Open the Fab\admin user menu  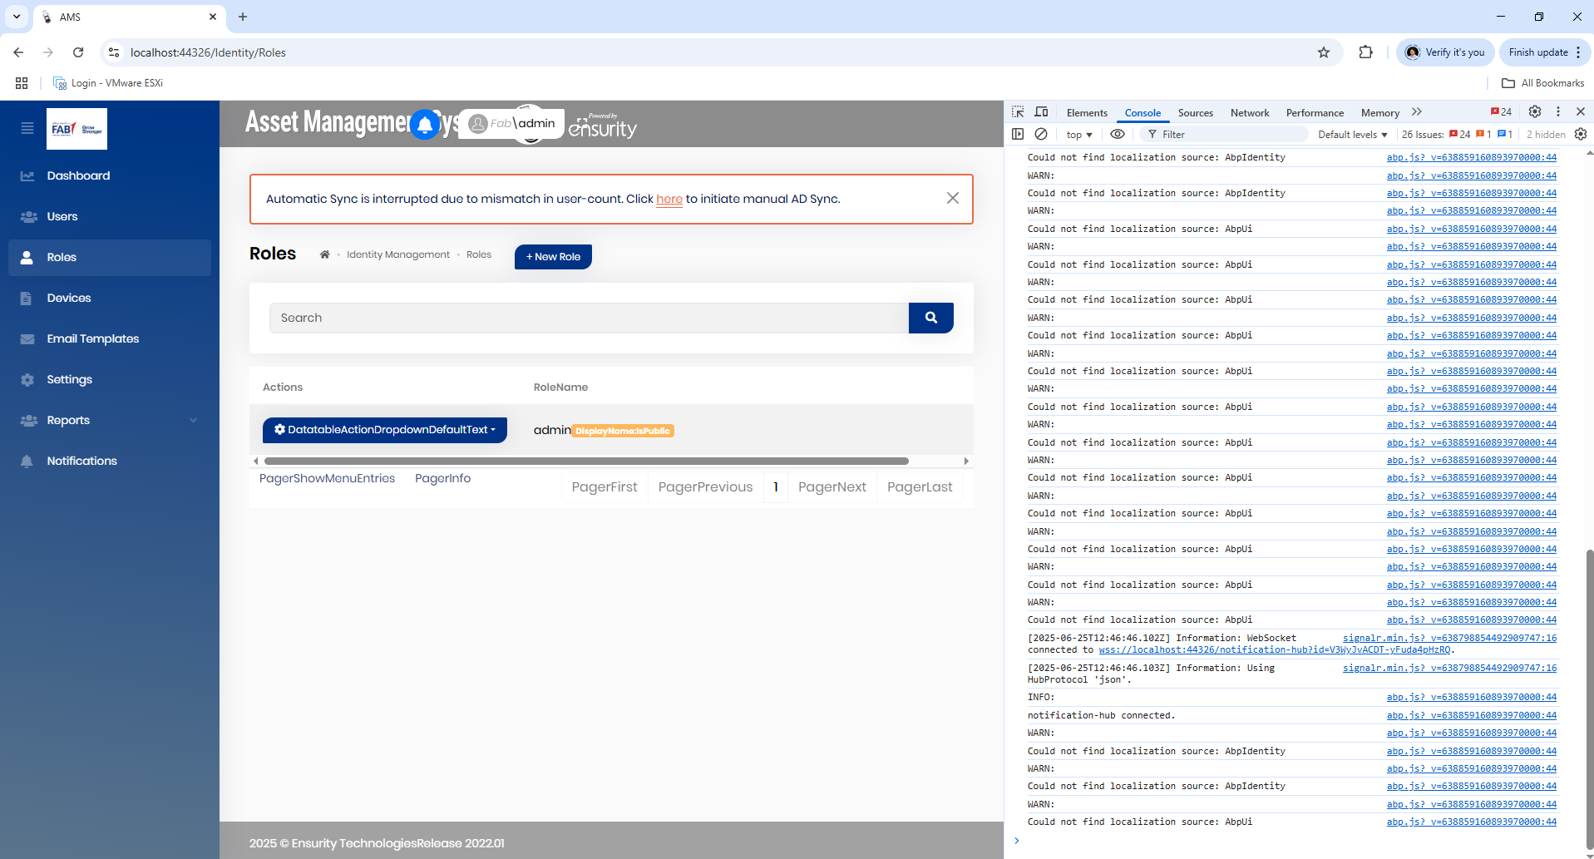click(512, 124)
